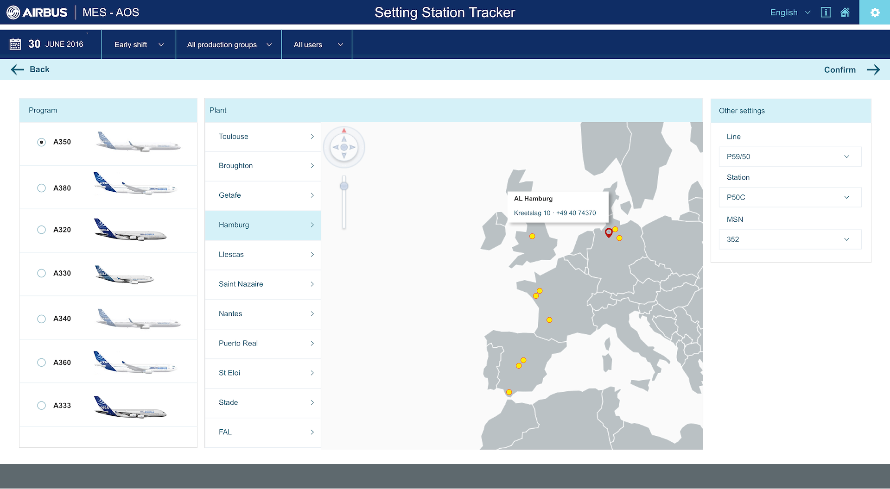Open the information icon in header

[x=826, y=13]
